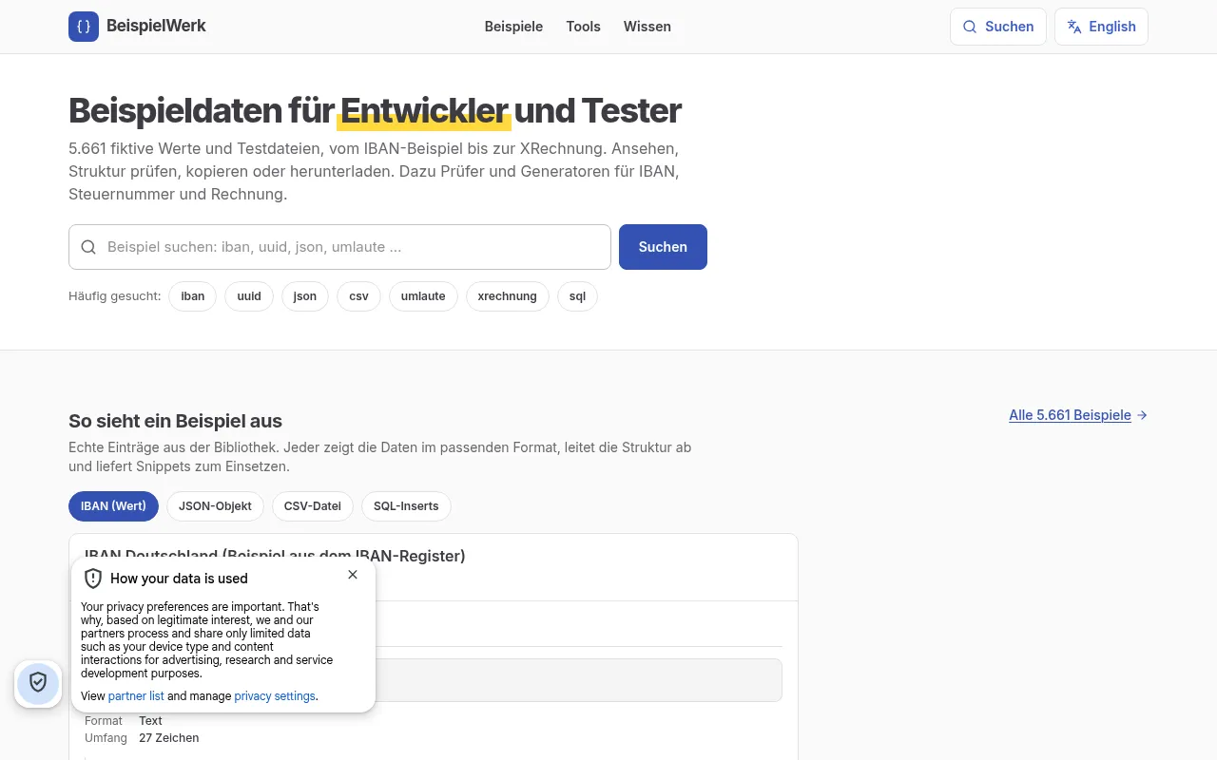Open the BeispielWerk home link text
This screenshot has height=760, width=1217.
(x=156, y=27)
